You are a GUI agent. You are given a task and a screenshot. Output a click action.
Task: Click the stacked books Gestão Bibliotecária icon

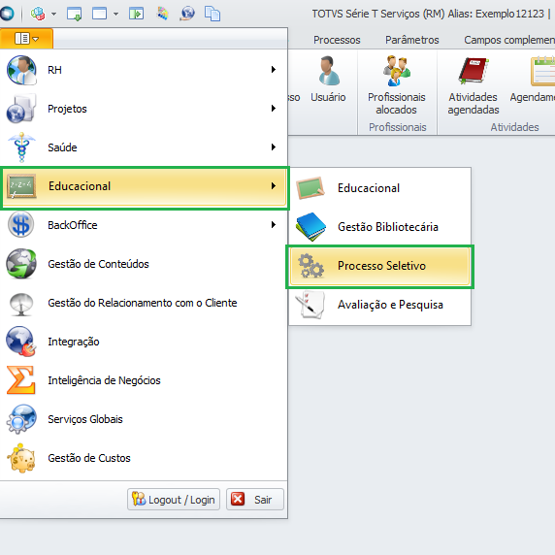[310, 226]
